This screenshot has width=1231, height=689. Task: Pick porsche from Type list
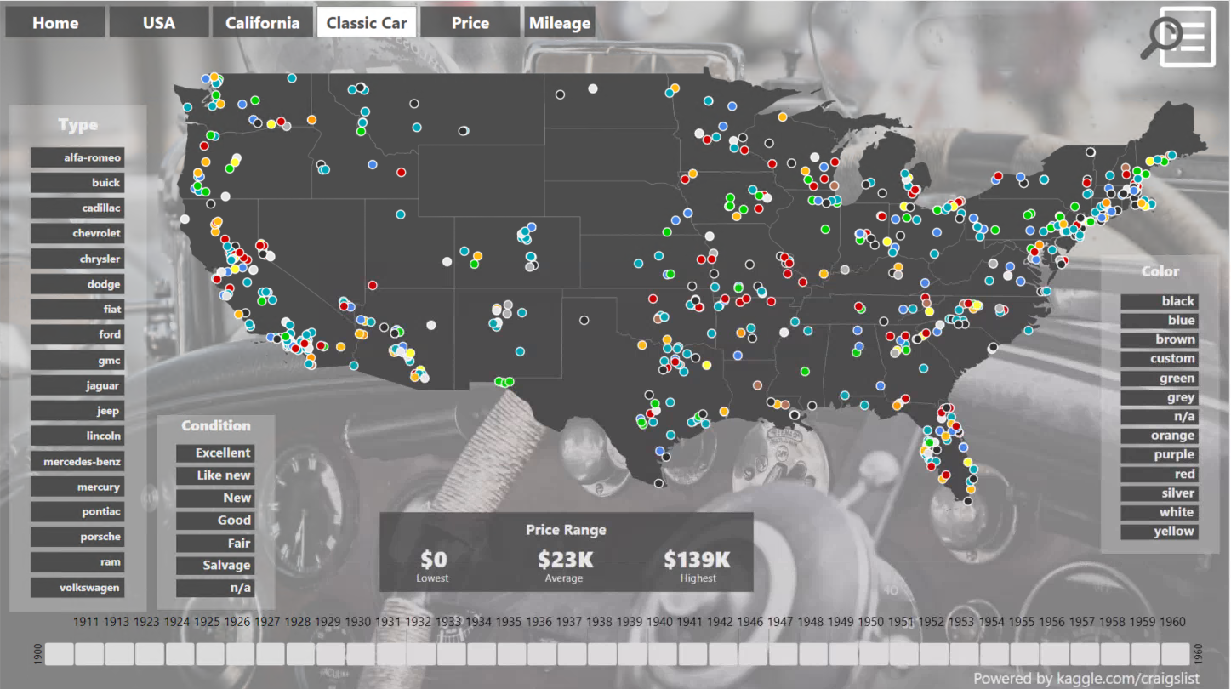point(77,537)
